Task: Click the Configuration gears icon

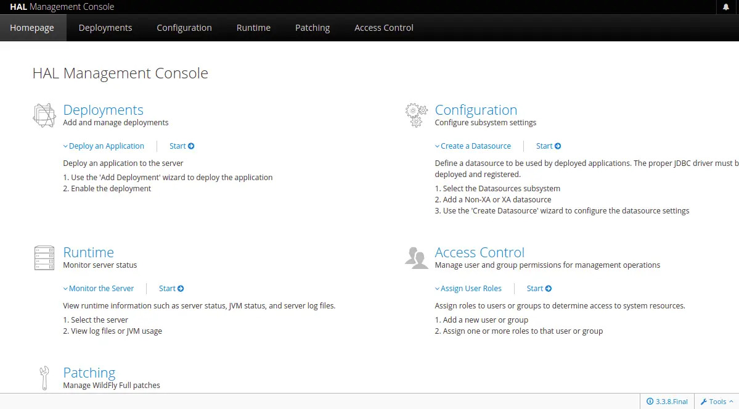Action: [x=416, y=115]
